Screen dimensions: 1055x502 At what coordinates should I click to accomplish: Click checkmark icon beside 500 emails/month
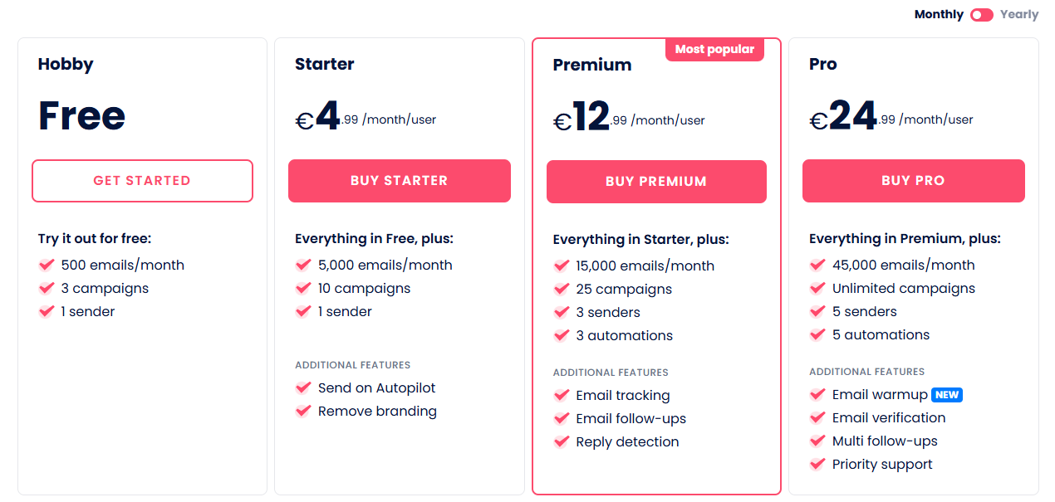click(x=47, y=266)
